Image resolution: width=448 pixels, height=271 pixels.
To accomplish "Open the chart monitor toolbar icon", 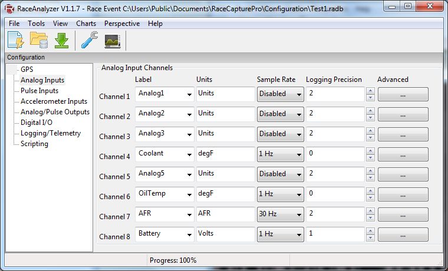I will click(113, 41).
